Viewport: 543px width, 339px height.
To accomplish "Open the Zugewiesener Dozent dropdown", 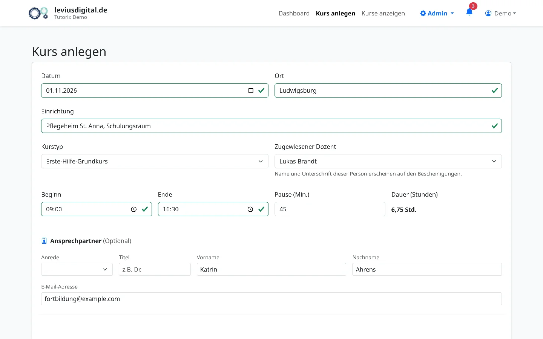I will [x=388, y=161].
